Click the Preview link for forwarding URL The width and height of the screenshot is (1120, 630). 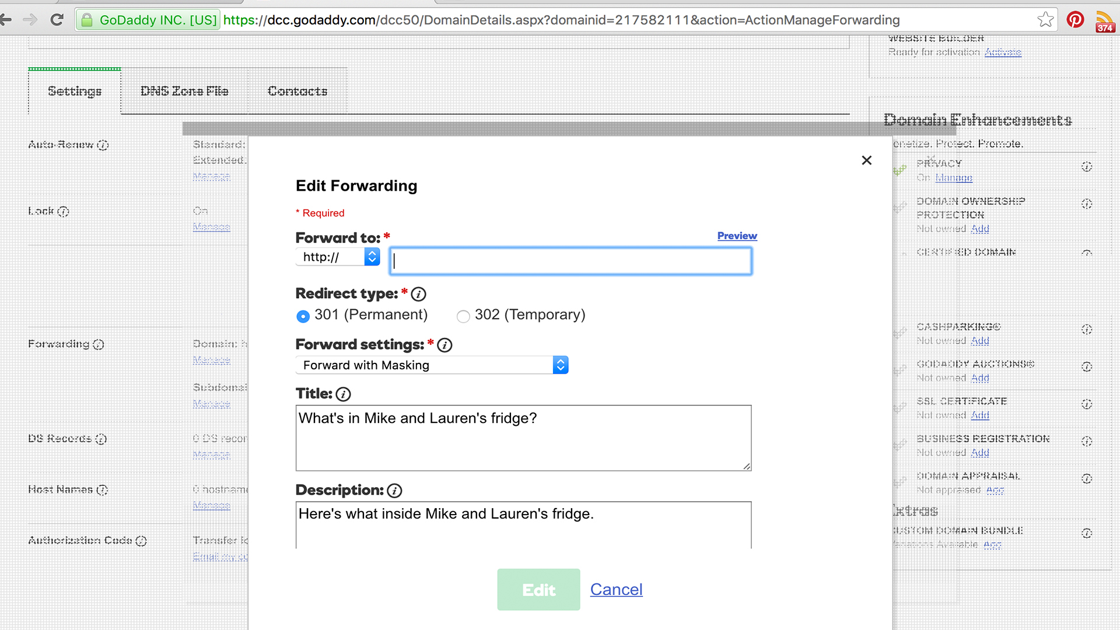tap(737, 236)
